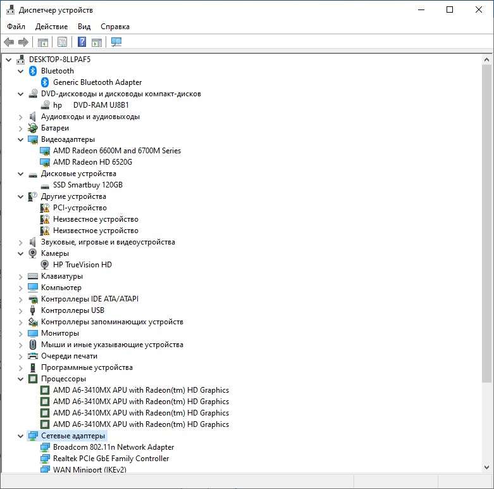This screenshot has height=489, width=494.
Task: Collapse the Bluetooth category
Action: (x=21, y=71)
